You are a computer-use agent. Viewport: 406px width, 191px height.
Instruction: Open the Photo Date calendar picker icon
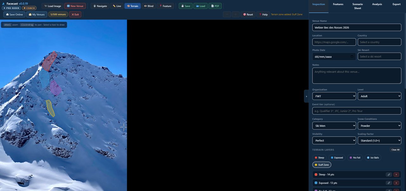pyautogui.click(x=352, y=57)
